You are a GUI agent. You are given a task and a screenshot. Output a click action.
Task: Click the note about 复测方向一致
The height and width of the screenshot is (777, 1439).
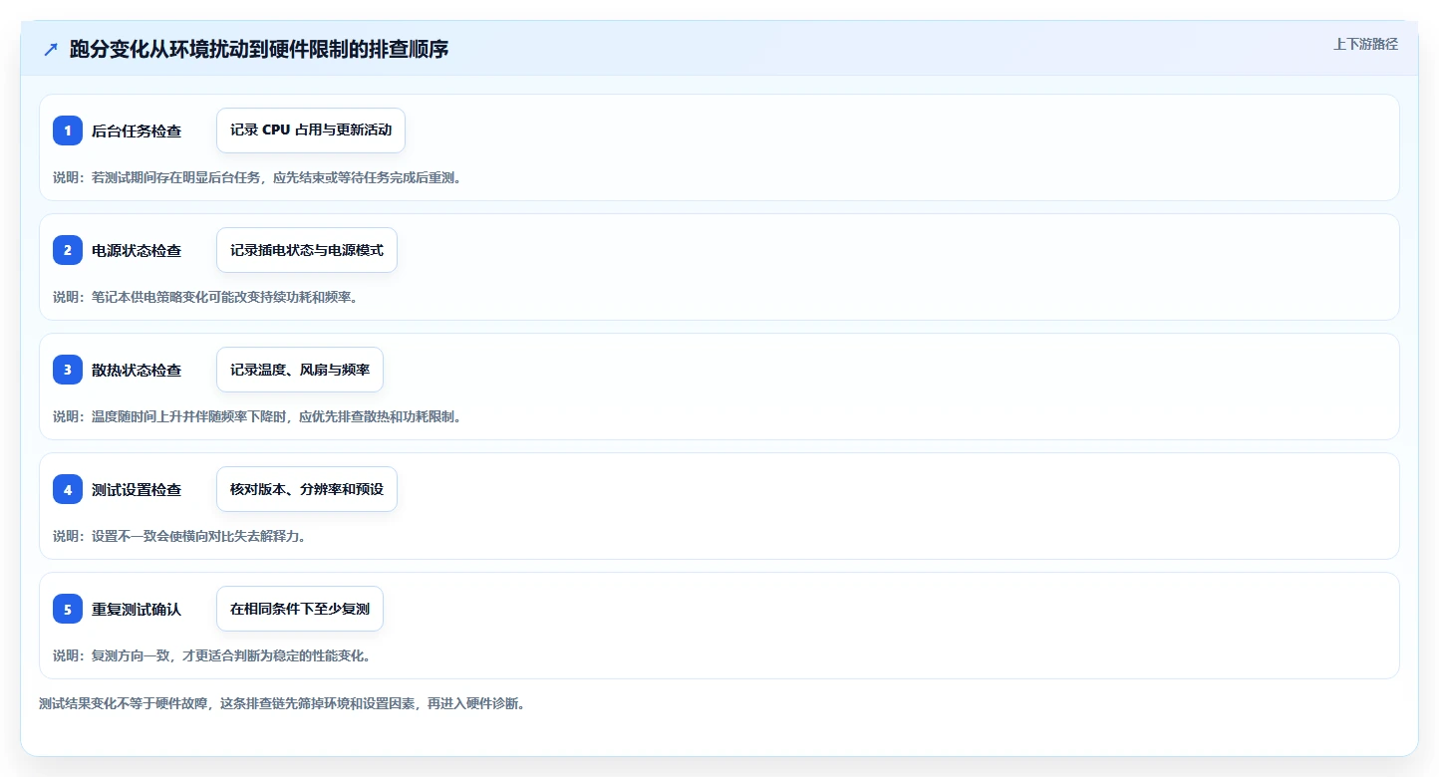pos(212,655)
